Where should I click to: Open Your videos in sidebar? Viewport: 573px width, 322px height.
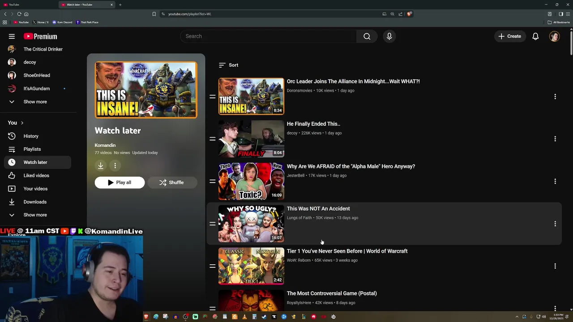click(x=38, y=189)
